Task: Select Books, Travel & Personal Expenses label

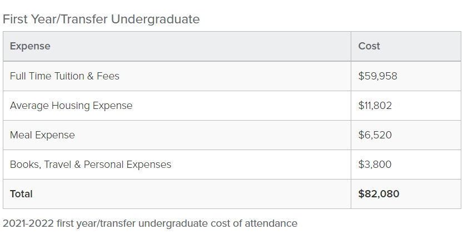Action: (91, 165)
